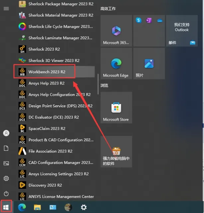Open Settings gear on taskbar
Viewport: 204px width, 213px height.
pos(84,207)
